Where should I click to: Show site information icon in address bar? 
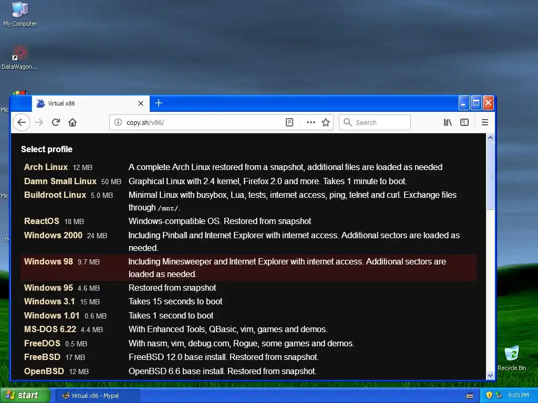click(x=118, y=122)
